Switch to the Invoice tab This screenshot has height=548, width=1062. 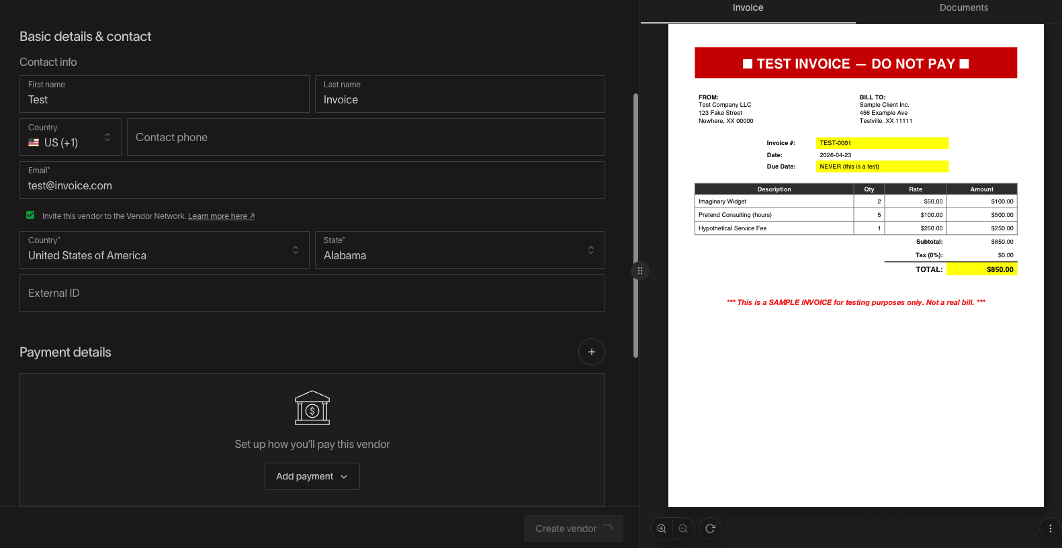(x=748, y=8)
